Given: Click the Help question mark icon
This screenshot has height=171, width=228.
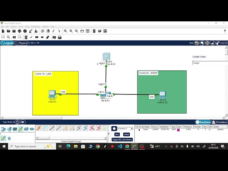Looking at the screenshot, I should tap(225, 31).
